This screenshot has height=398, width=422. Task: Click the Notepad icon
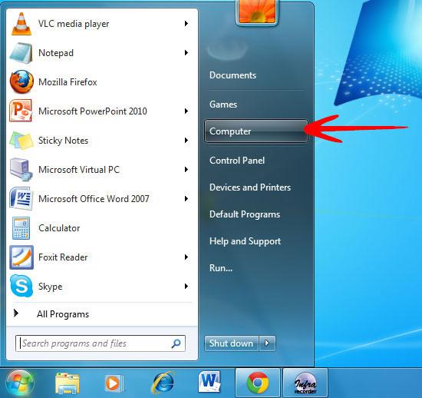[x=21, y=53]
